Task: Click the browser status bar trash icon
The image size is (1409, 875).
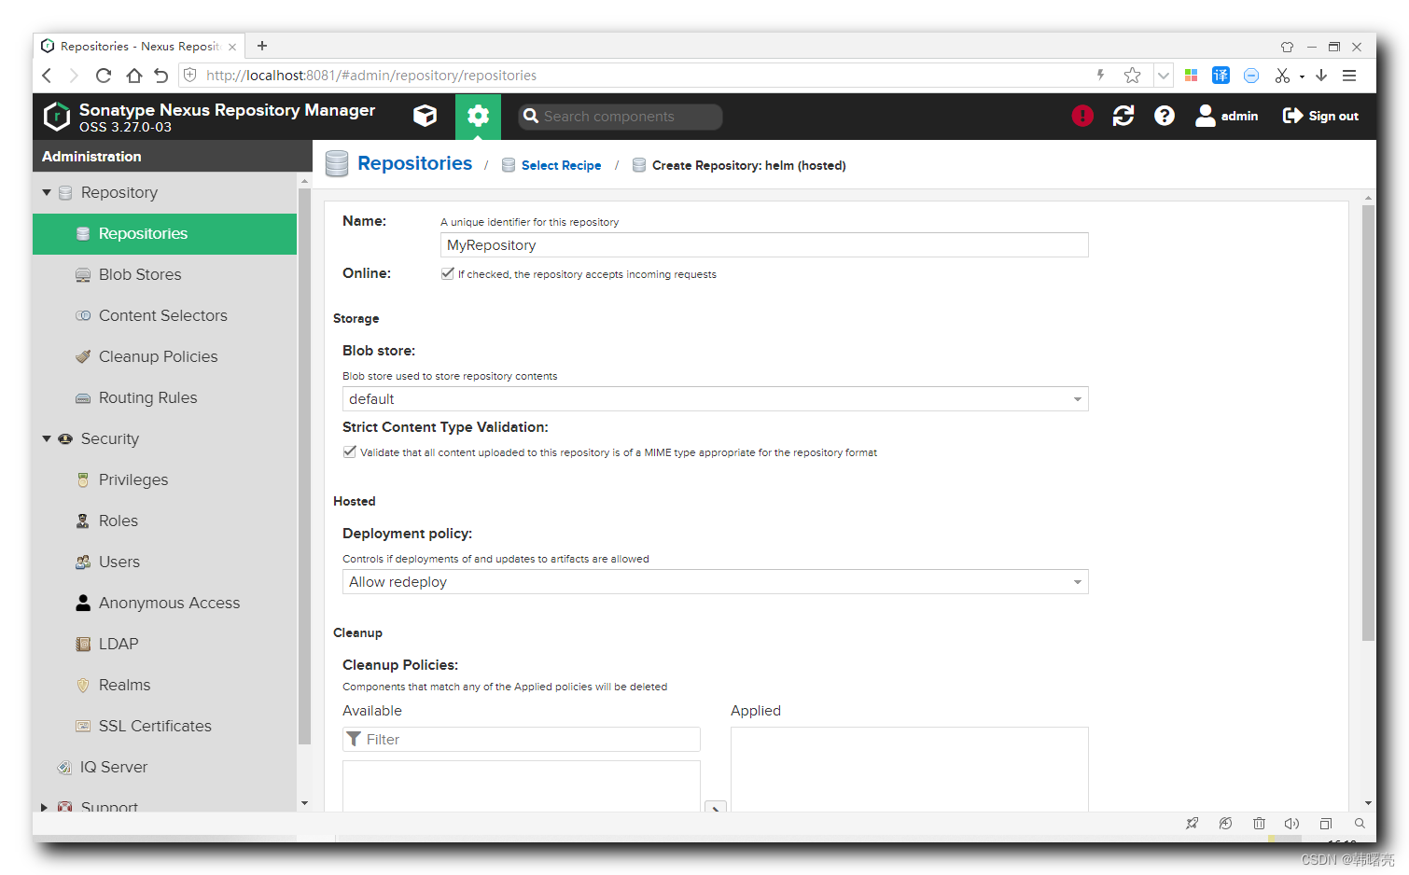Action: pyautogui.click(x=1259, y=824)
